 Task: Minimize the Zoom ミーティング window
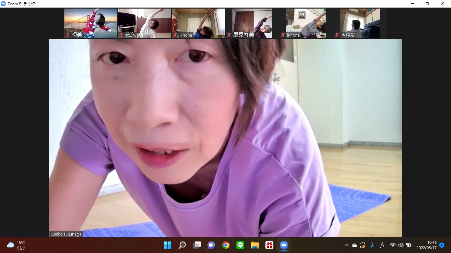[413, 4]
